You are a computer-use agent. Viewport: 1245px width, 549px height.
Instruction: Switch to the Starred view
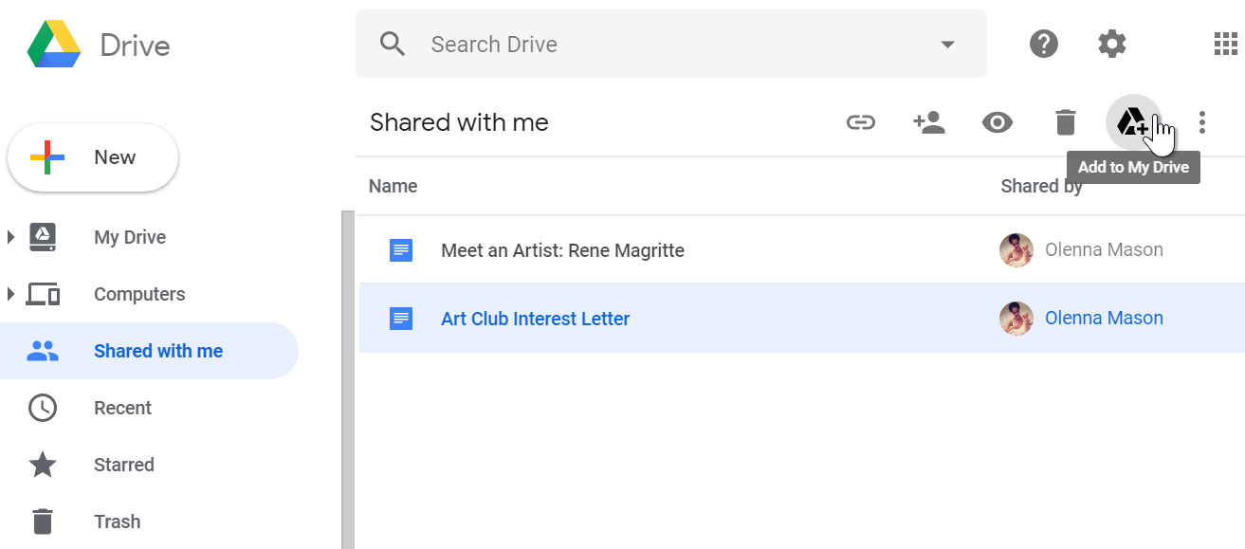tap(123, 465)
